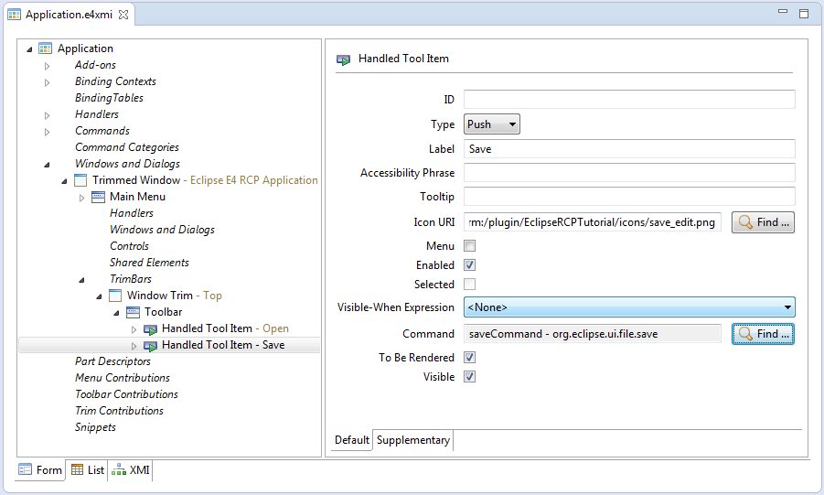Click Find button next to Icon URI

click(763, 222)
